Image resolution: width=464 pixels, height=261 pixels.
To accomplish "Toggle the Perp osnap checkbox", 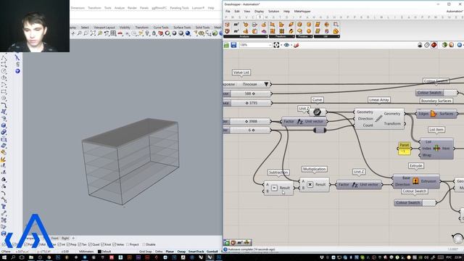I will [68, 245].
